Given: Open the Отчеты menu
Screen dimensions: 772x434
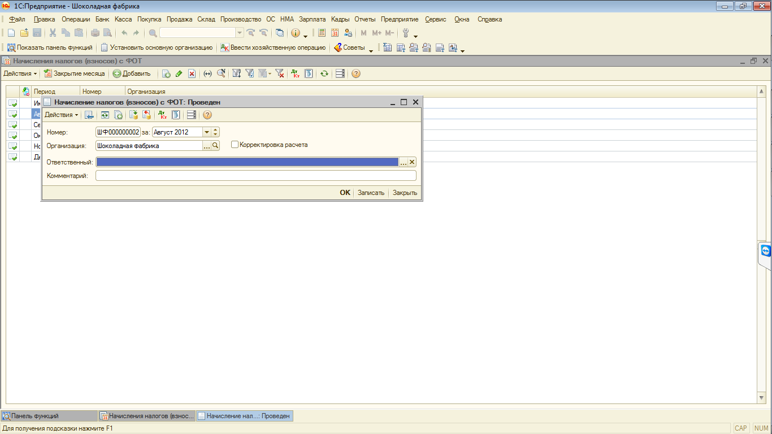Looking at the screenshot, I should point(365,19).
